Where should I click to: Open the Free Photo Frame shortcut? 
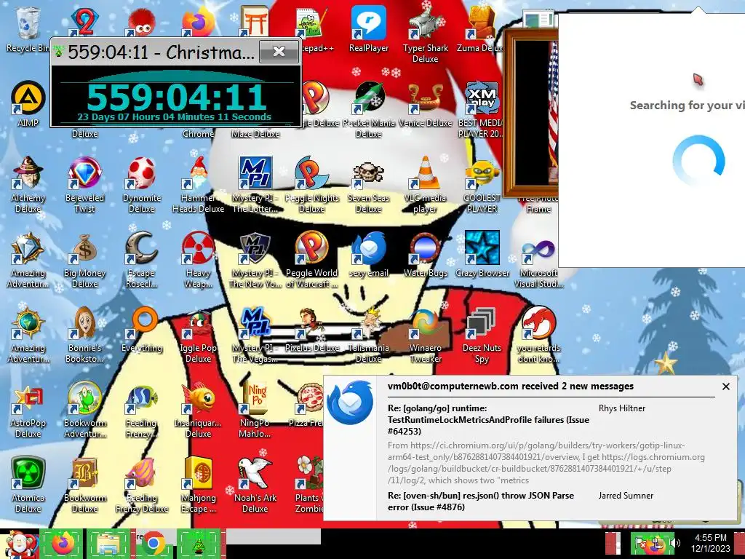coord(538,202)
